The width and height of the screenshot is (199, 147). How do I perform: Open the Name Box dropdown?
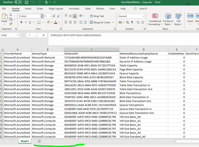[x=18, y=35]
